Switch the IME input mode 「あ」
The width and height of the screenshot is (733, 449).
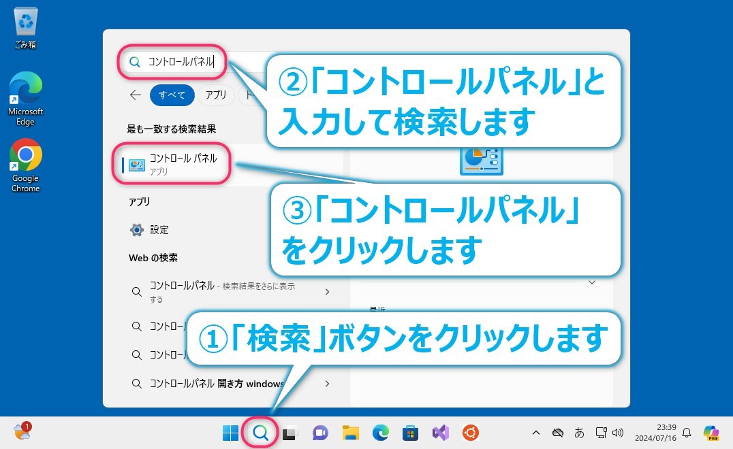pyautogui.click(x=580, y=432)
